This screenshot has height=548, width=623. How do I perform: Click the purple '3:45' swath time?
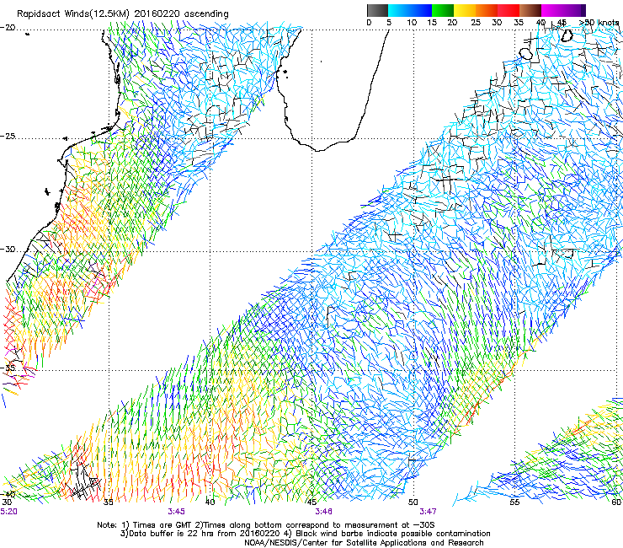(x=176, y=512)
